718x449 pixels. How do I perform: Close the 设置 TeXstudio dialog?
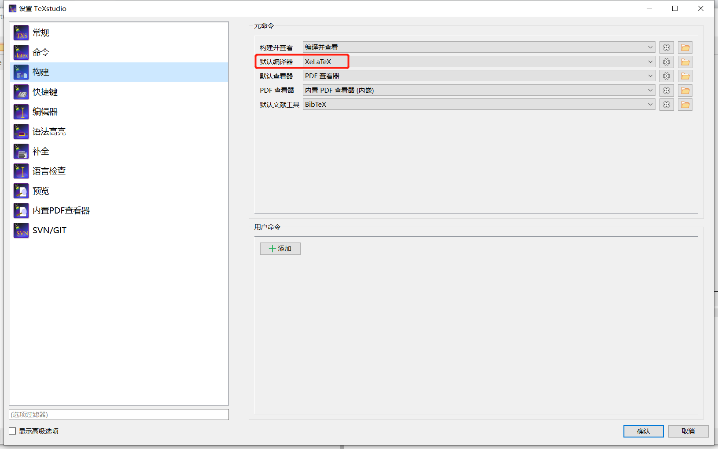click(x=700, y=8)
